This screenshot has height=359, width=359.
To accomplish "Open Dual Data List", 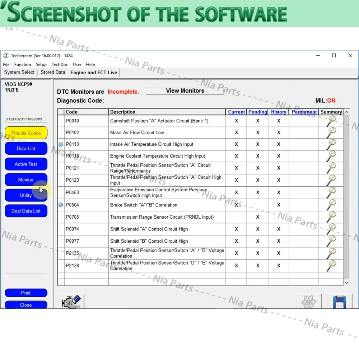I will point(26,211).
